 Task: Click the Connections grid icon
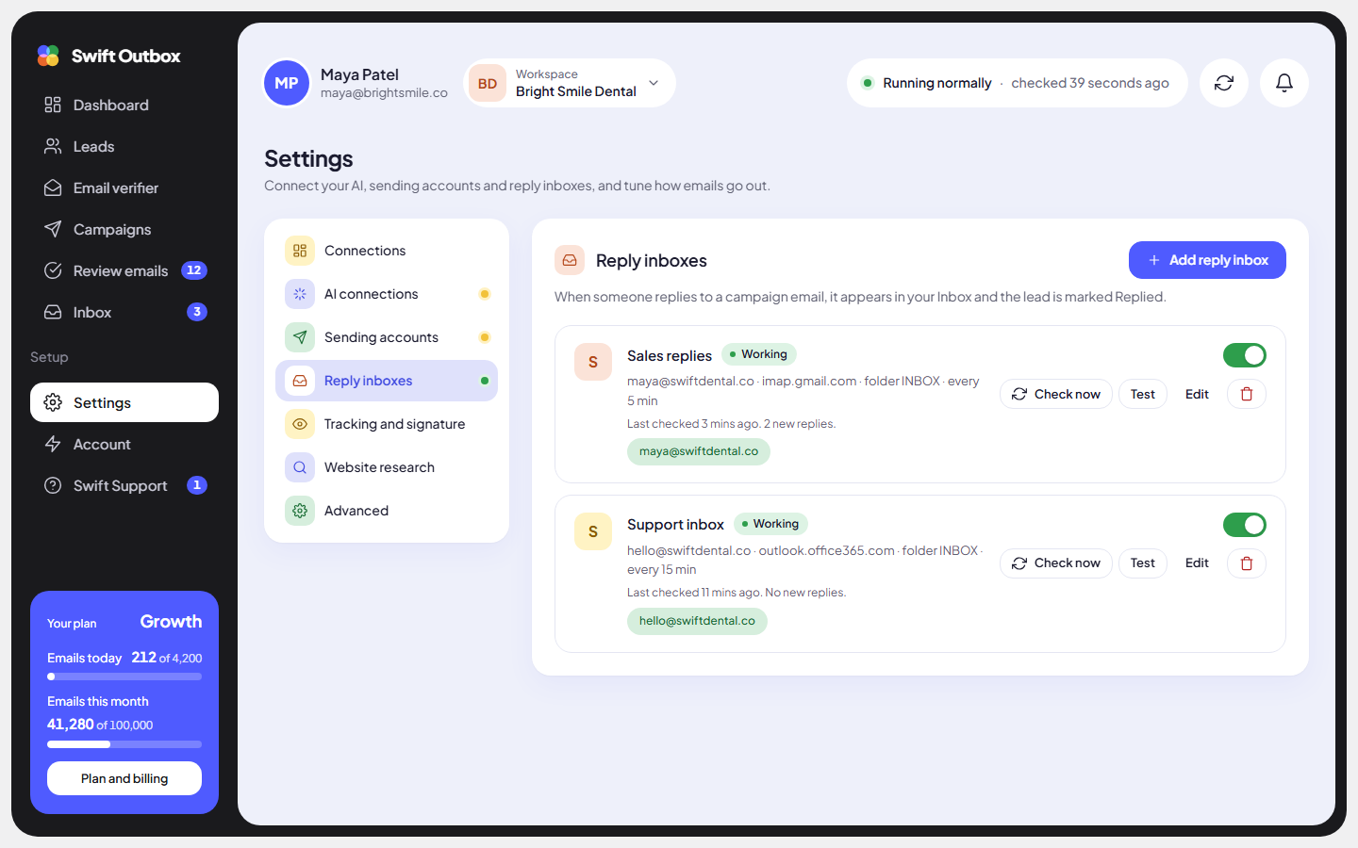[x=300, y=251]
